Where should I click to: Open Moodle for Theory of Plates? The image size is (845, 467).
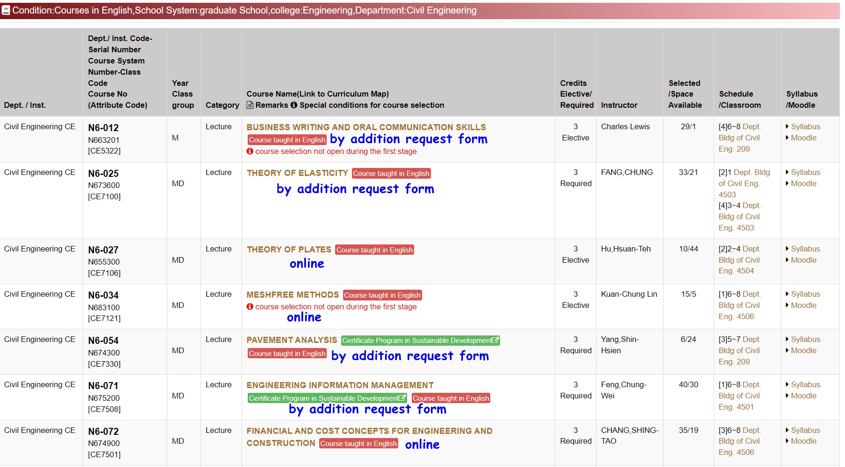click(803, 260)
